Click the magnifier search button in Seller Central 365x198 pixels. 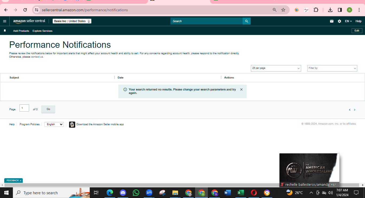coord(247,21)
